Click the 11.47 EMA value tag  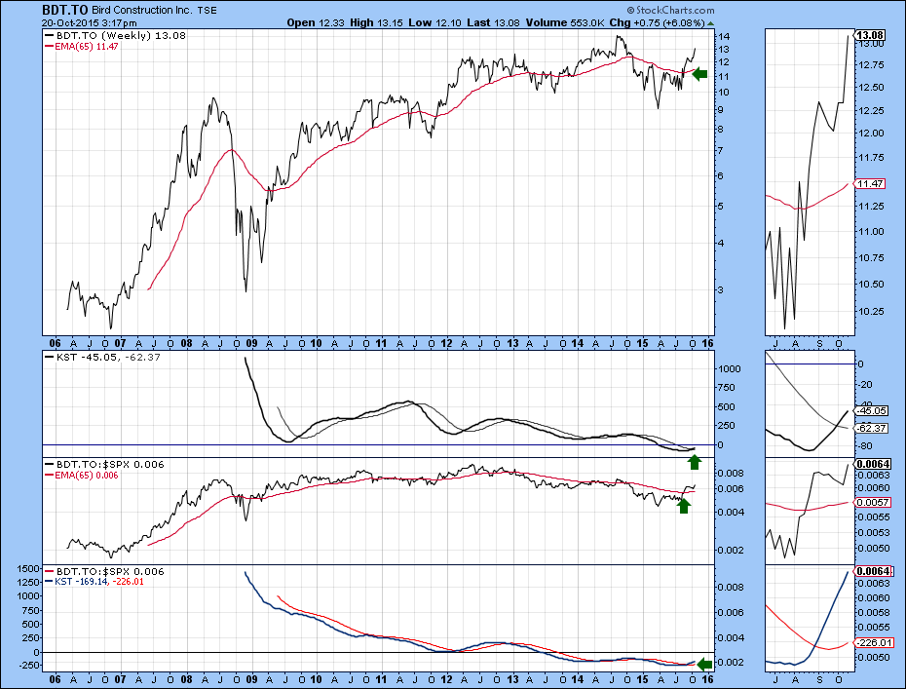click(870, 184)
